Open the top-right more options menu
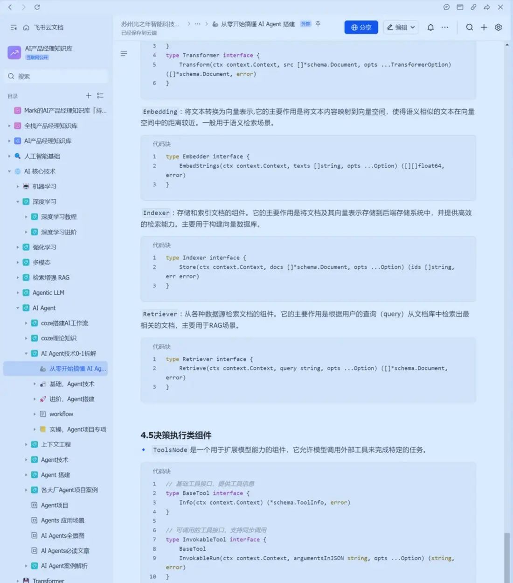This screenshot has height=583, width=513. 445,27
